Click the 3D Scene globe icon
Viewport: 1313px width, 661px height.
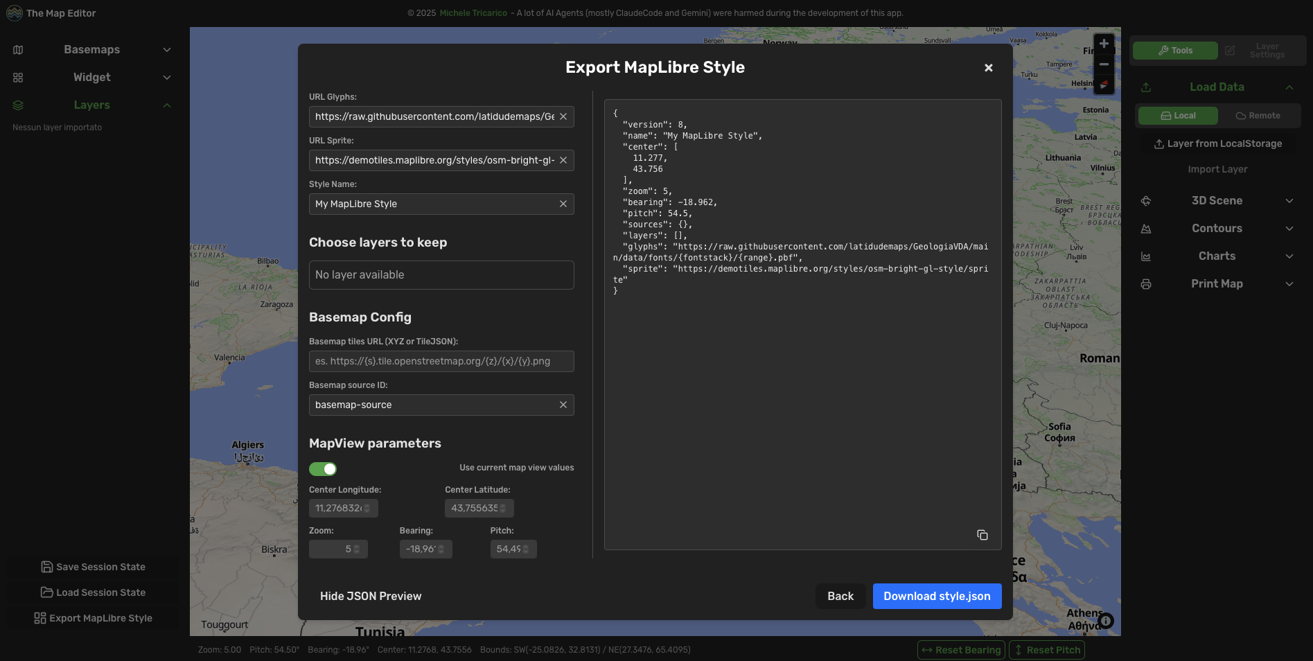tap(1146, 200)
